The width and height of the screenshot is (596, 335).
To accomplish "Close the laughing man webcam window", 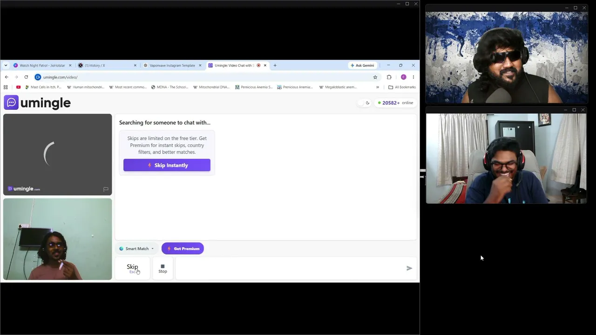I will (x=583, y=110).
